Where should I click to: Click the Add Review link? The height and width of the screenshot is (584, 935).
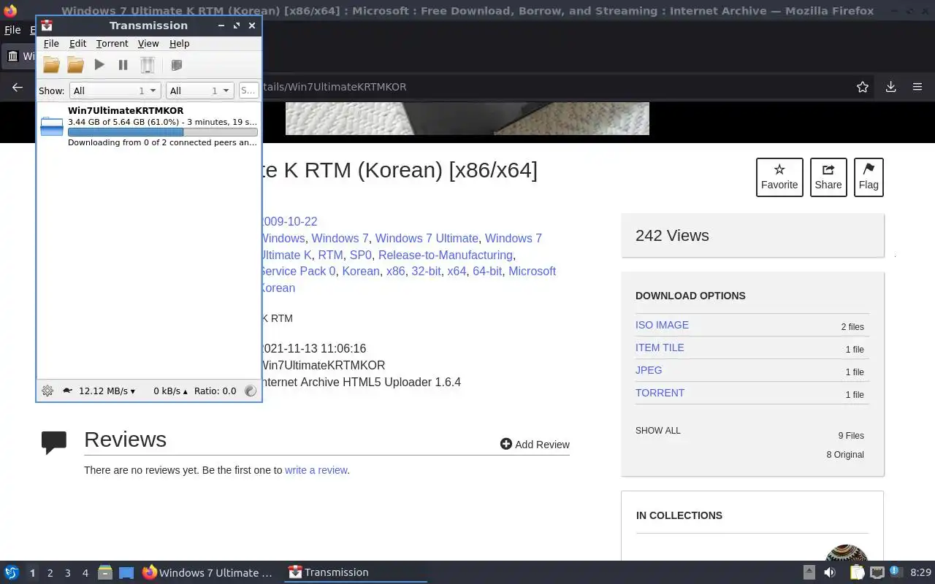coord(535,444)
